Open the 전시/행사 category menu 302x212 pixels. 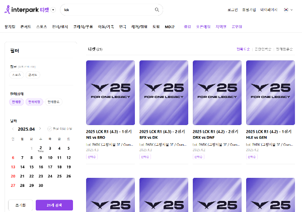pos(60,27)
